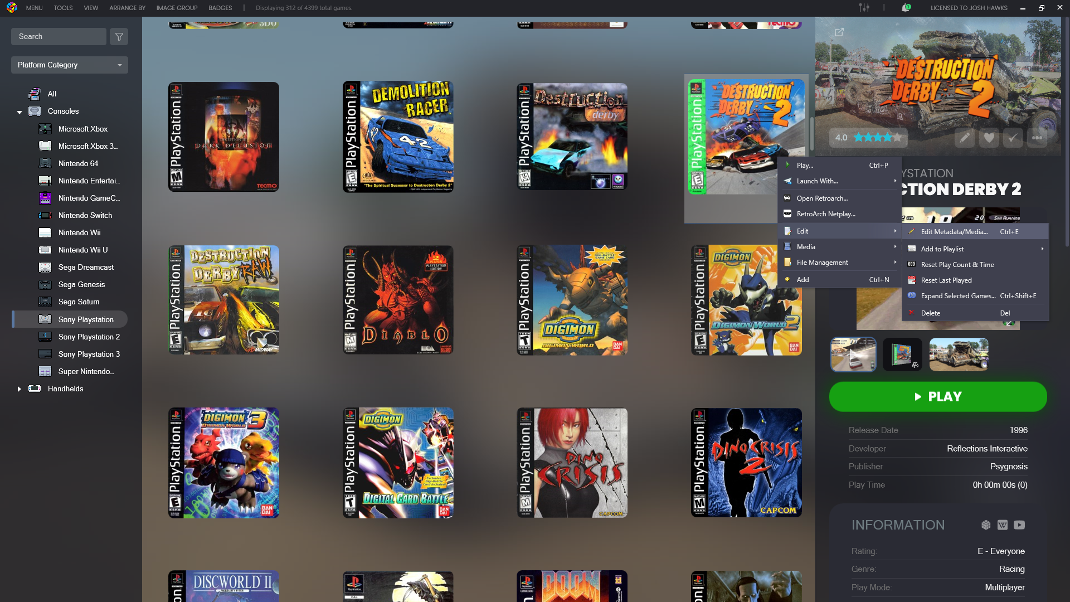Choose Edit Metadata/Media option
This screenshot has width=1070, height=602.
(x=975, y=232)
